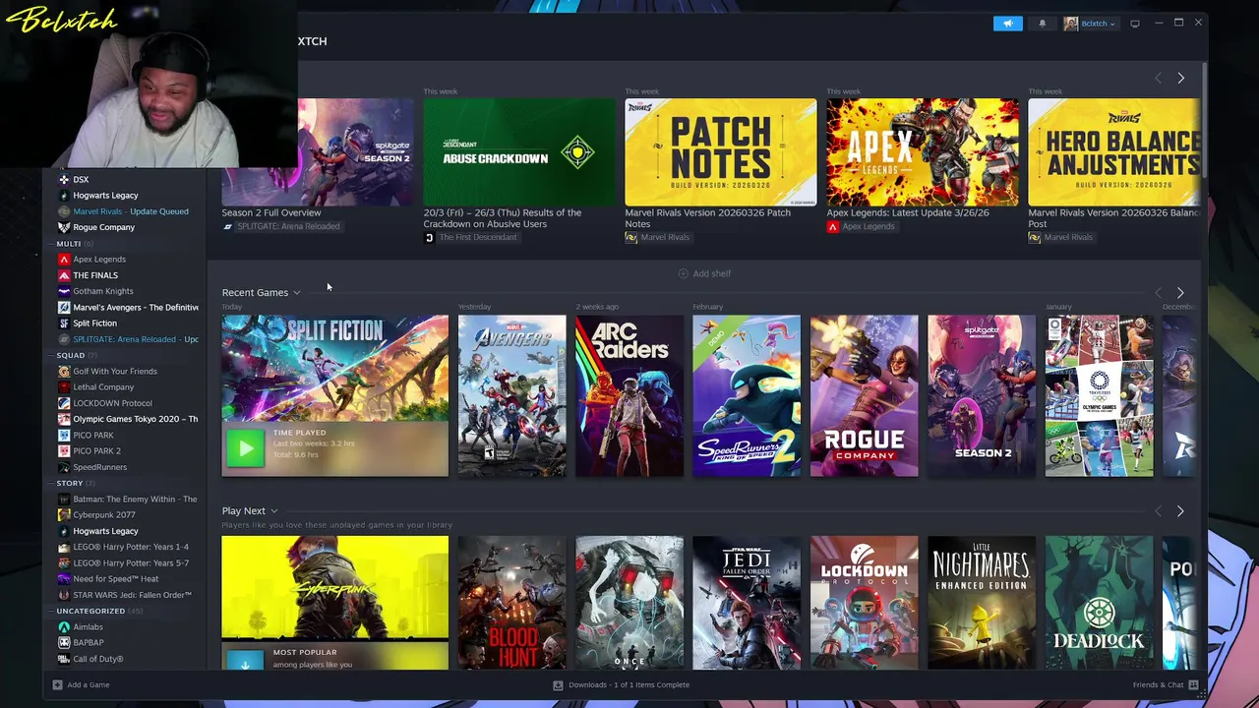The image size is (1259, 708).
Task: Open the ARC Raiders cover art
Action: (x=629, y=395)
